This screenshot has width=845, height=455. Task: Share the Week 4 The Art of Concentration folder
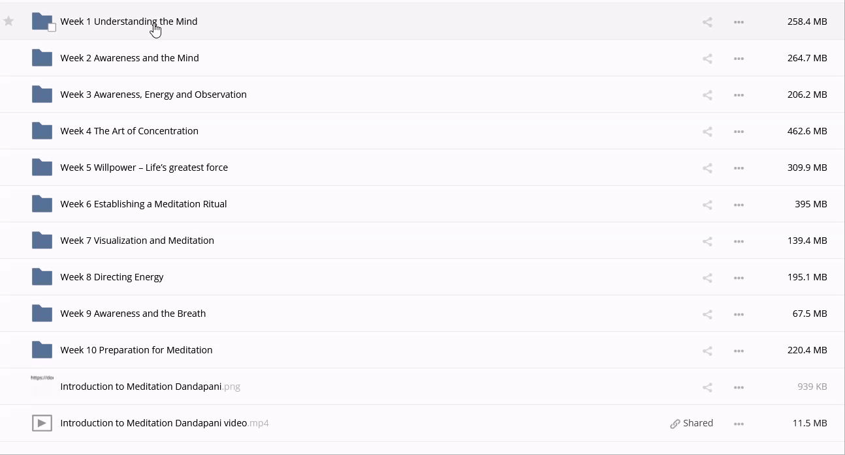[x=707, y=132]
